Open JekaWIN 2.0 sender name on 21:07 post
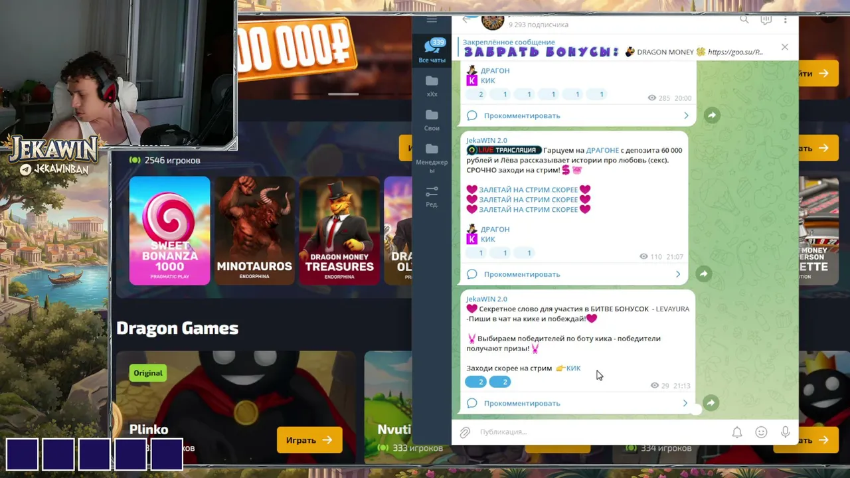Screen dimensions: 850x478 point(487,140)
